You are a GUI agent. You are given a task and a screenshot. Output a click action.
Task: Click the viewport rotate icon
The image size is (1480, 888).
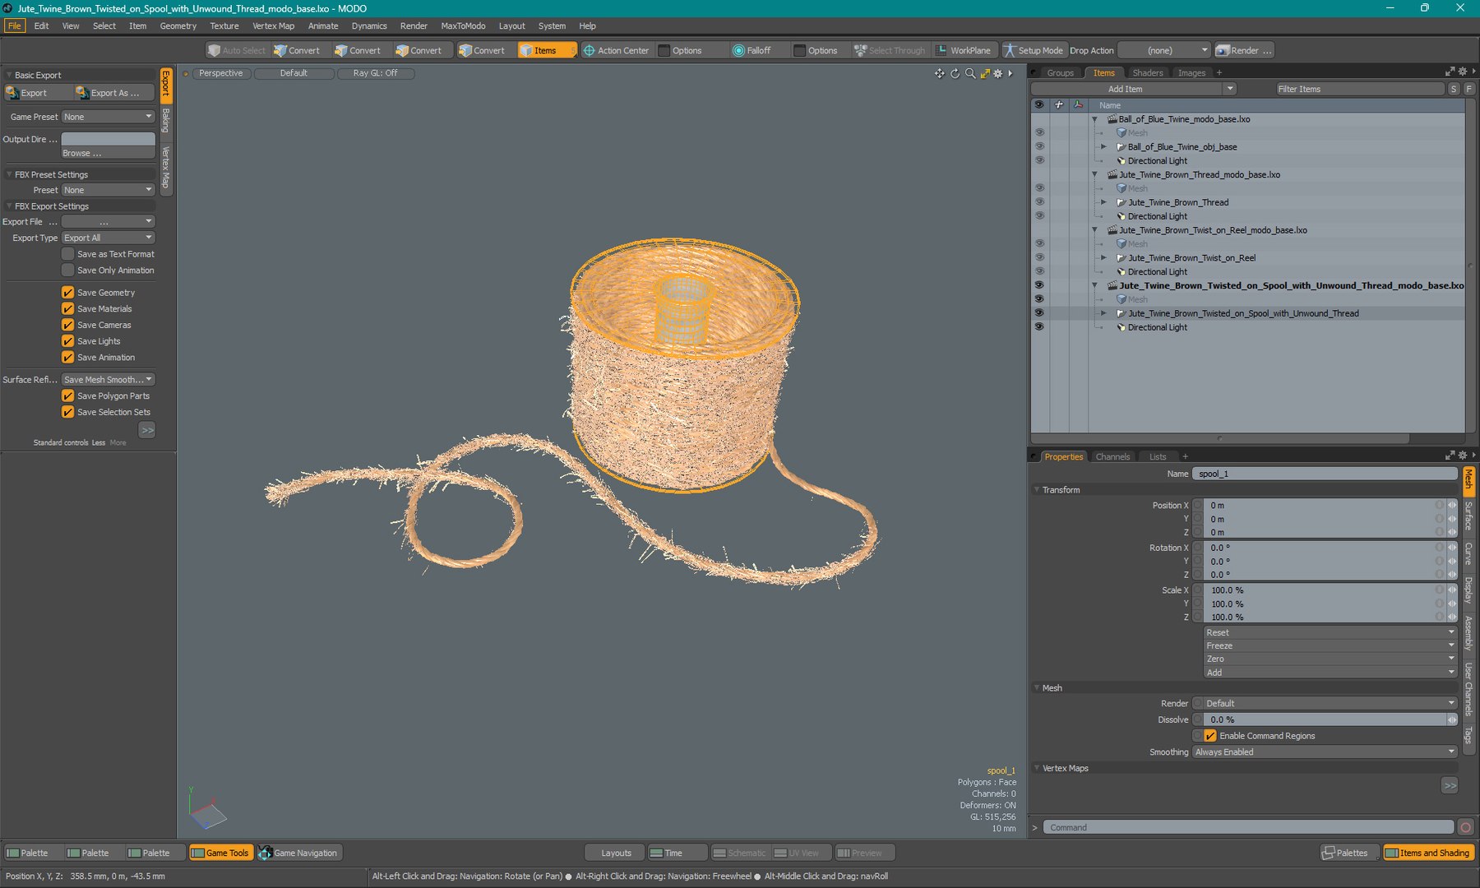pyautogui.click(x=955, y=73)
